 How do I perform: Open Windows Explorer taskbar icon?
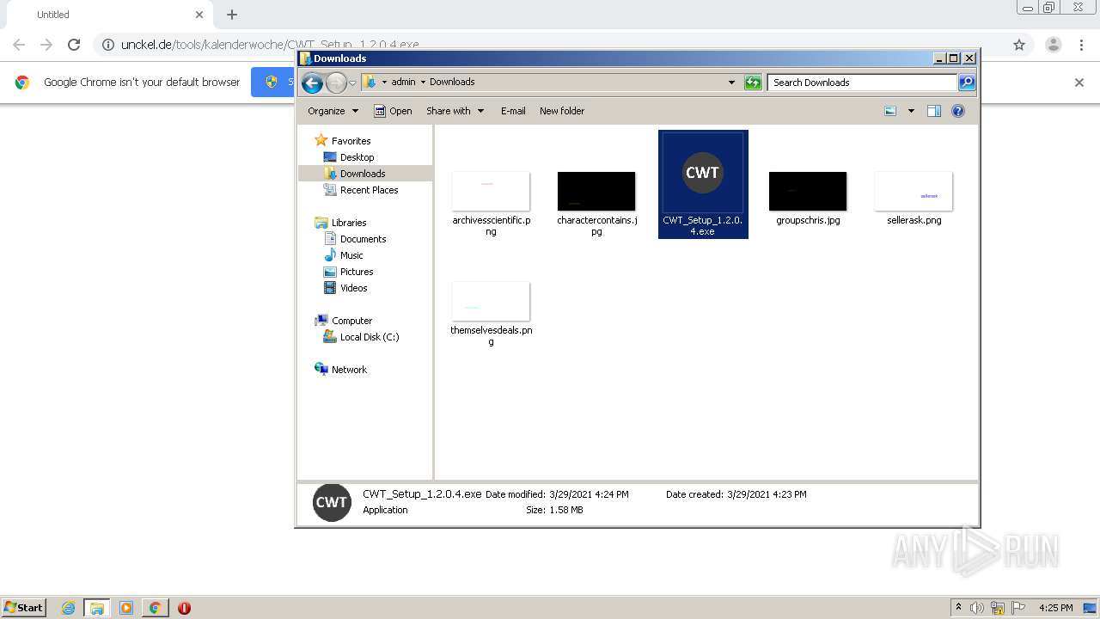tap(97, 608)
